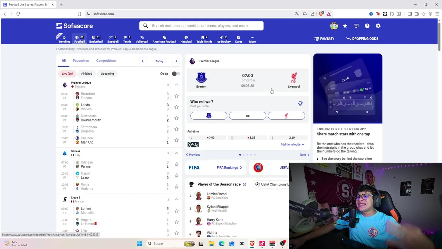Reload the browser page

click(x=18, y=14)
